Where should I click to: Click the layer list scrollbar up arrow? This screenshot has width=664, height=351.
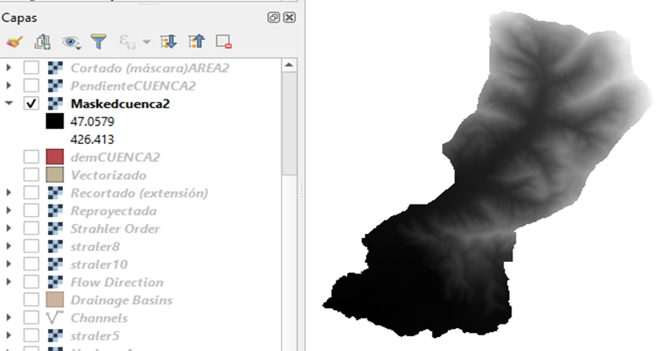point(289,66)
